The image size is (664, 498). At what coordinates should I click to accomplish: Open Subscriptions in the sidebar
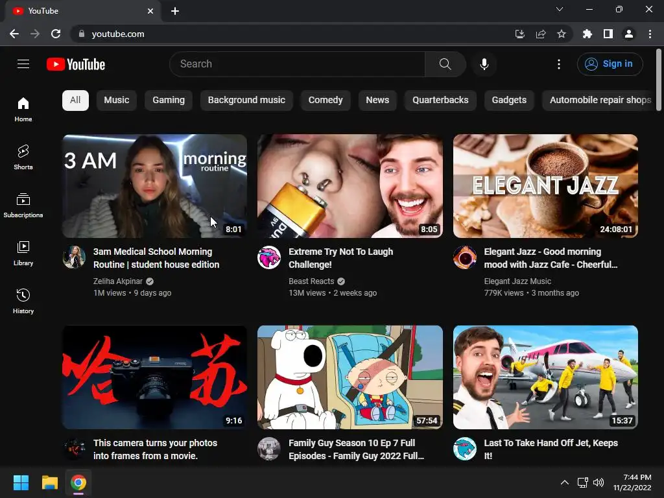click(x=23, y=206)
